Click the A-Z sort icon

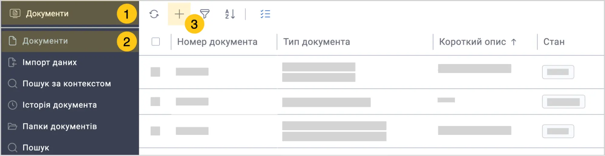(230, 14)
